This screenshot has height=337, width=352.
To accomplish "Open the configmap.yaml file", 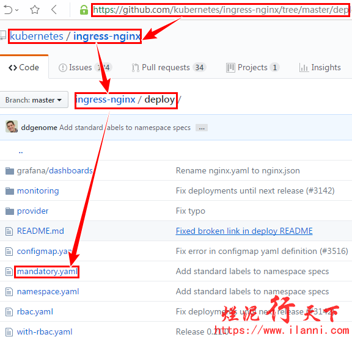I will pyautogui.click(x=45, y=252).
